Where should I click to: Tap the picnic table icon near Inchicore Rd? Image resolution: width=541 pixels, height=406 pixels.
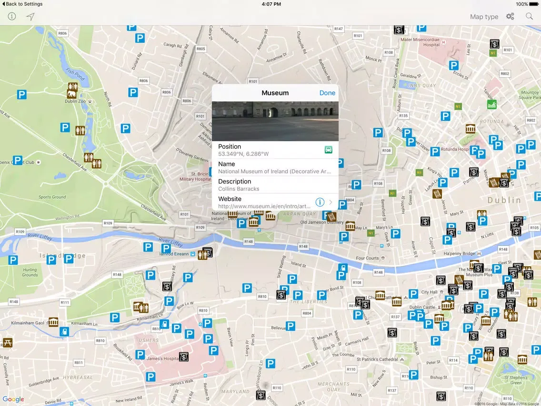coord(7,343)
